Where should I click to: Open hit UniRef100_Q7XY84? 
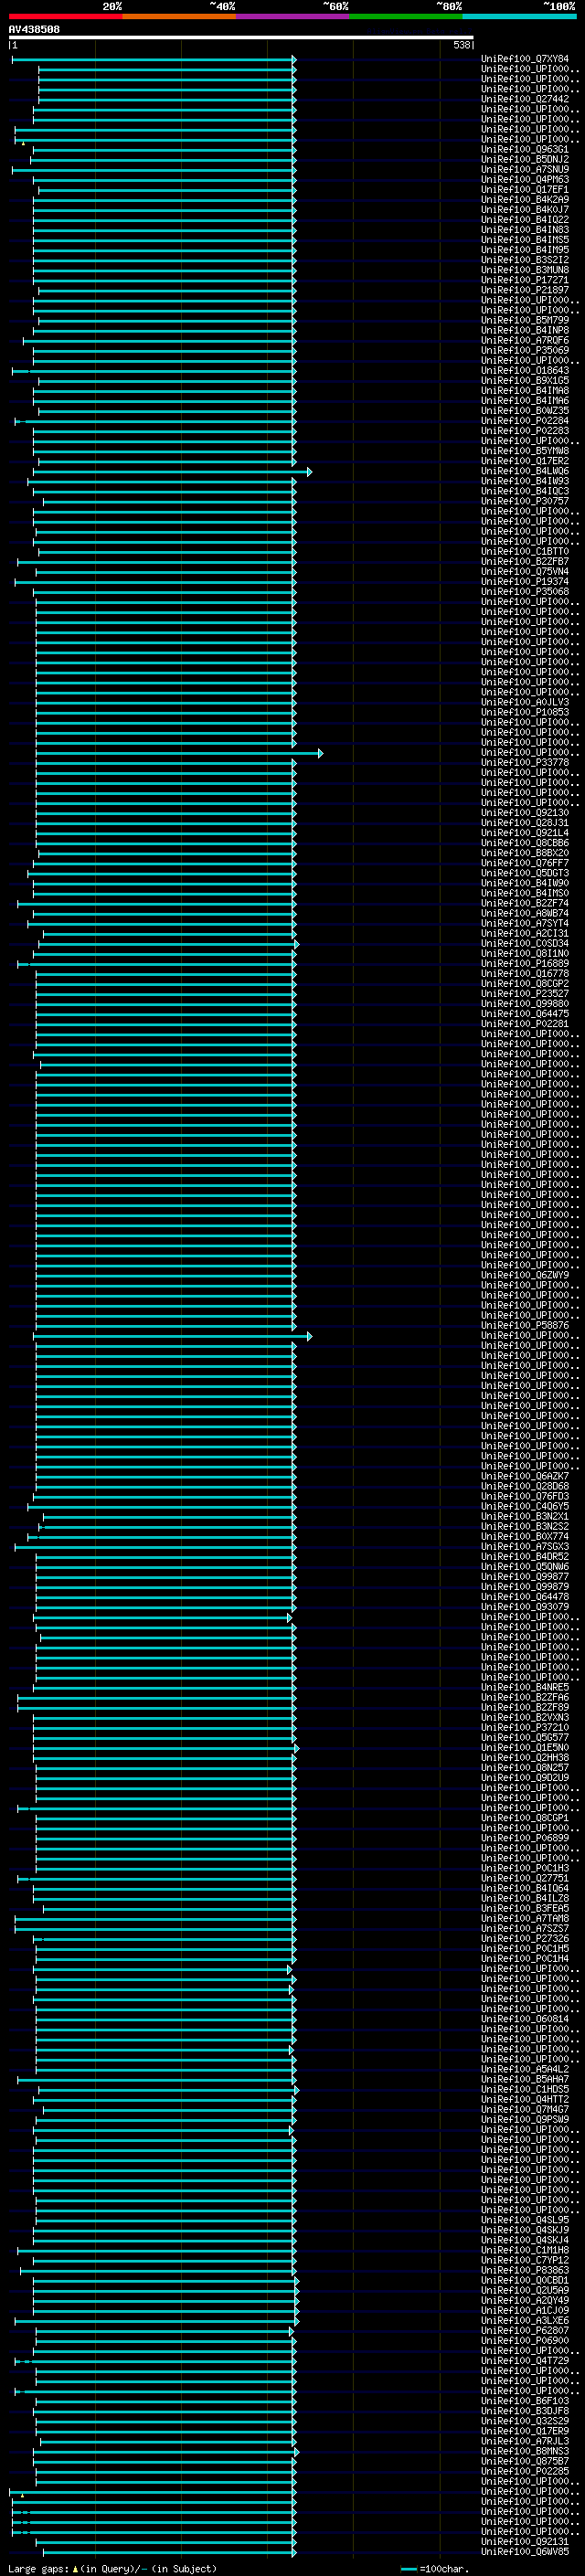coord(525,59)
